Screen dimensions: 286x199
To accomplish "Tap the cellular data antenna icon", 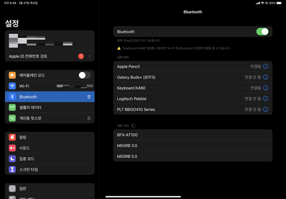I will tap(12, 107).
